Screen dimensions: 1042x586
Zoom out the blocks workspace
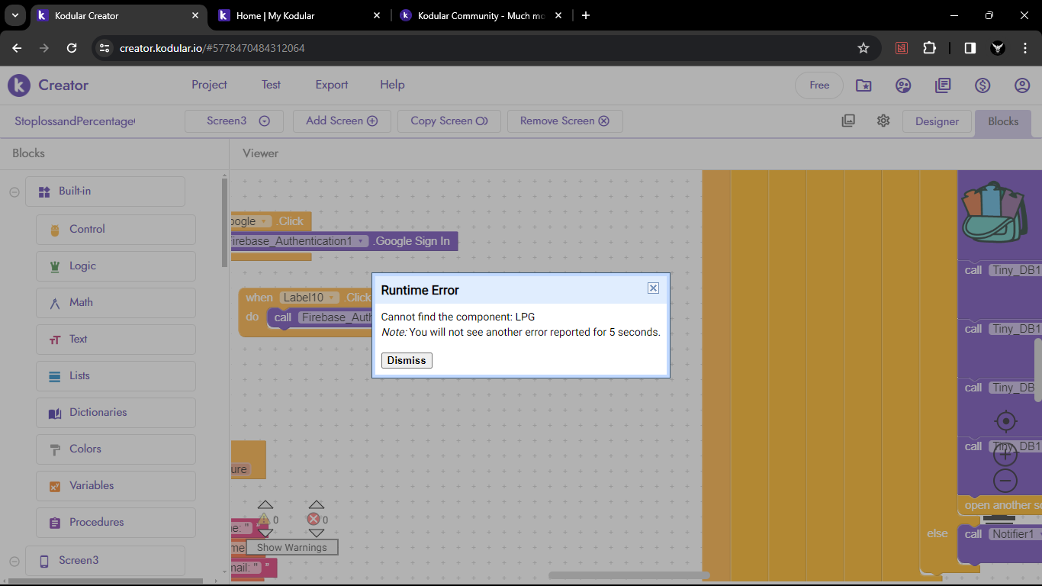(1005, 481)
